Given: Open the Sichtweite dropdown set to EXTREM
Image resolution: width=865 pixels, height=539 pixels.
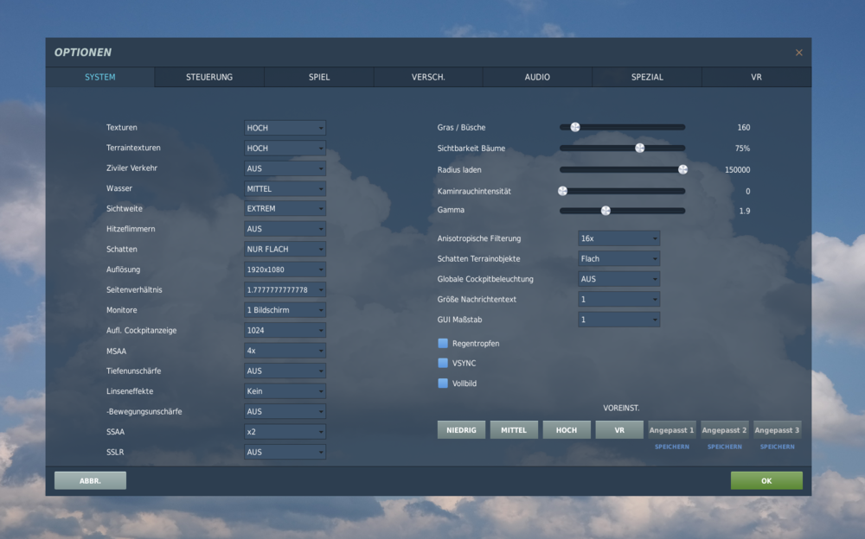Looking at the screenshot, I should tap(285, 208).
